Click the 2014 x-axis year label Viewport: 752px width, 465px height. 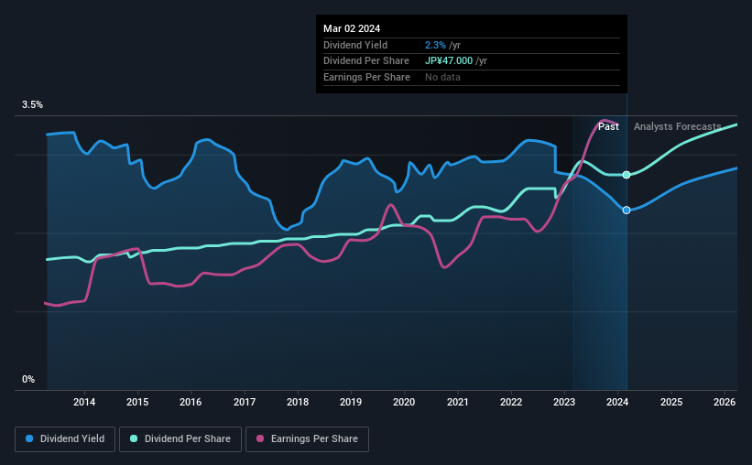click(x=84, y=402)
